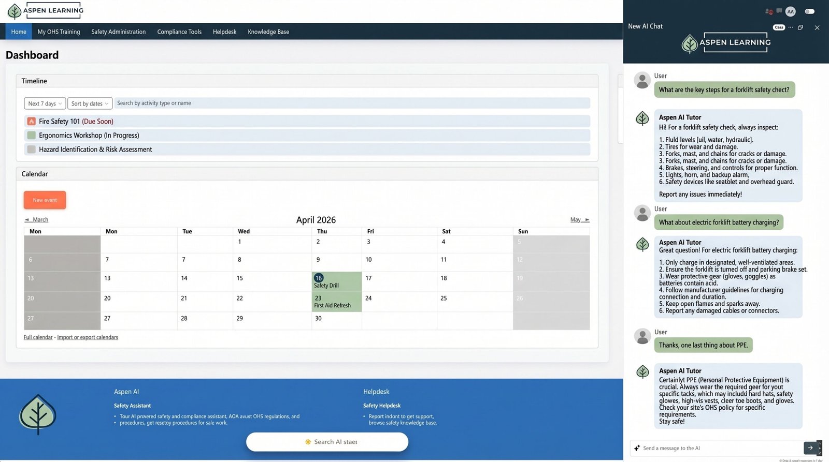The width and height of the screenshot is (829, 462).
Task: Click the New event button
Action: click(x=45, y=200)
